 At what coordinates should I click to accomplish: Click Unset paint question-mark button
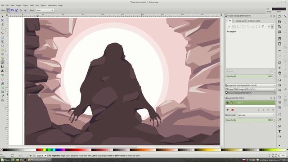point(263,27)
